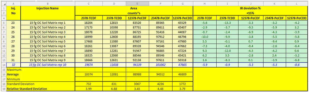
Task: Select average value 94512
Action: tap(160, 74)
